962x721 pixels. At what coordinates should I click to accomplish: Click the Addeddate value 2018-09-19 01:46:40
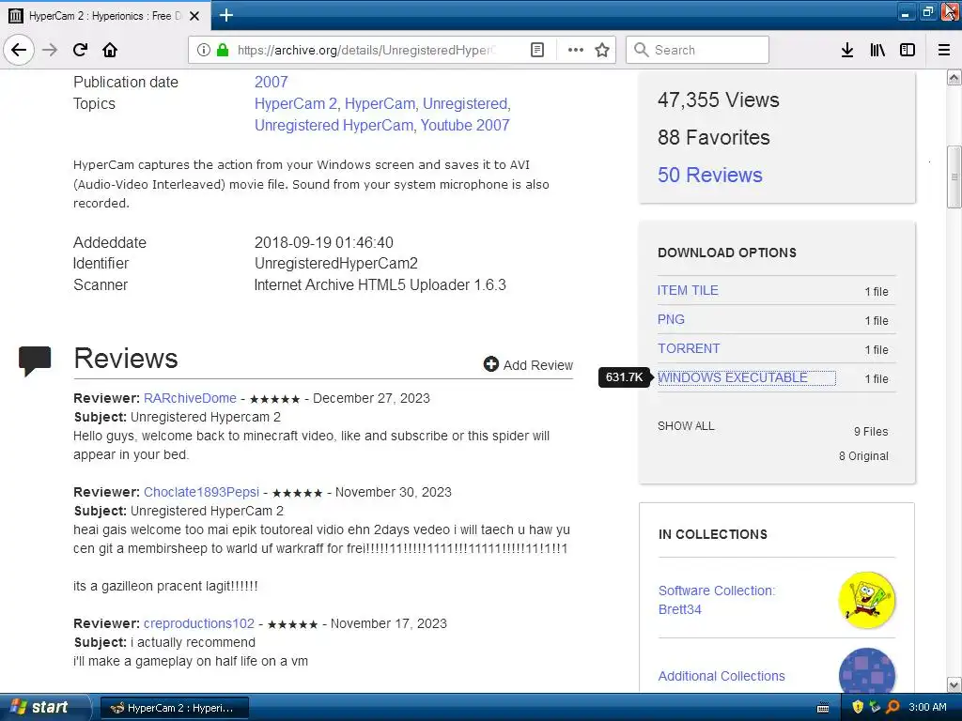(x=324, y=242)
